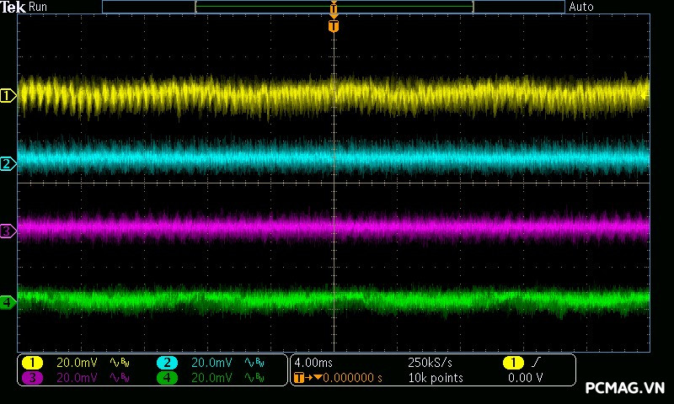The width and height of the screenshot is (674, 404).
Task: Select the yellow channel 1 badge
Action: coord(31,363)
